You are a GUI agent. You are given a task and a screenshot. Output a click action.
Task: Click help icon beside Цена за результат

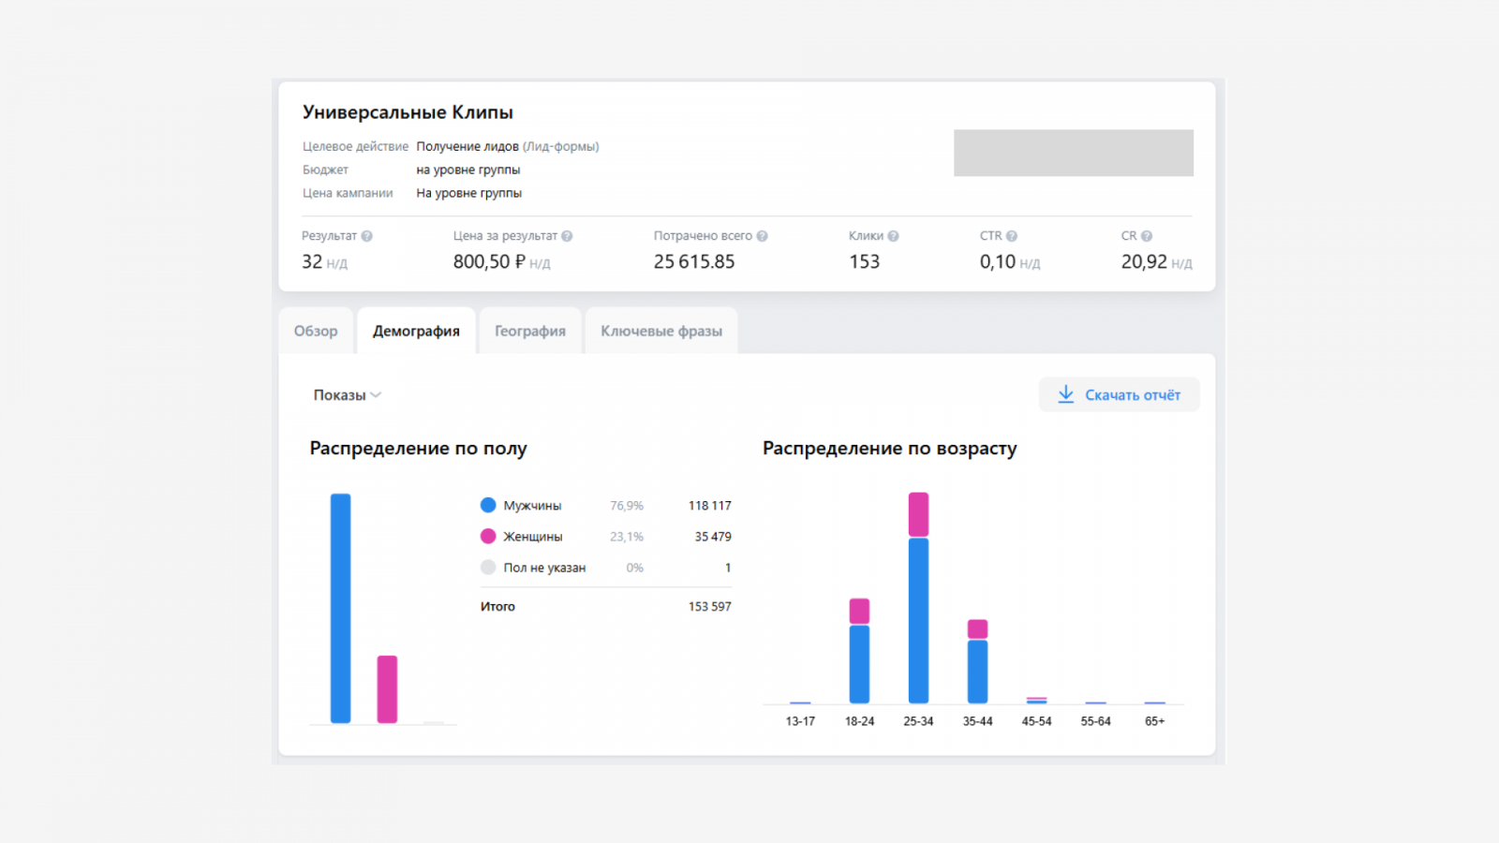coord(567,236)
